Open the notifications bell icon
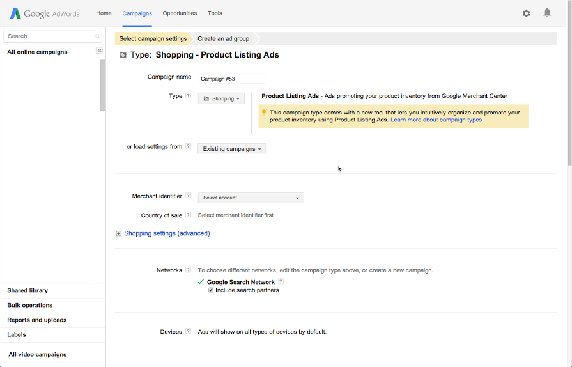Viewport: 572px width, 367px height. [547, 13]
